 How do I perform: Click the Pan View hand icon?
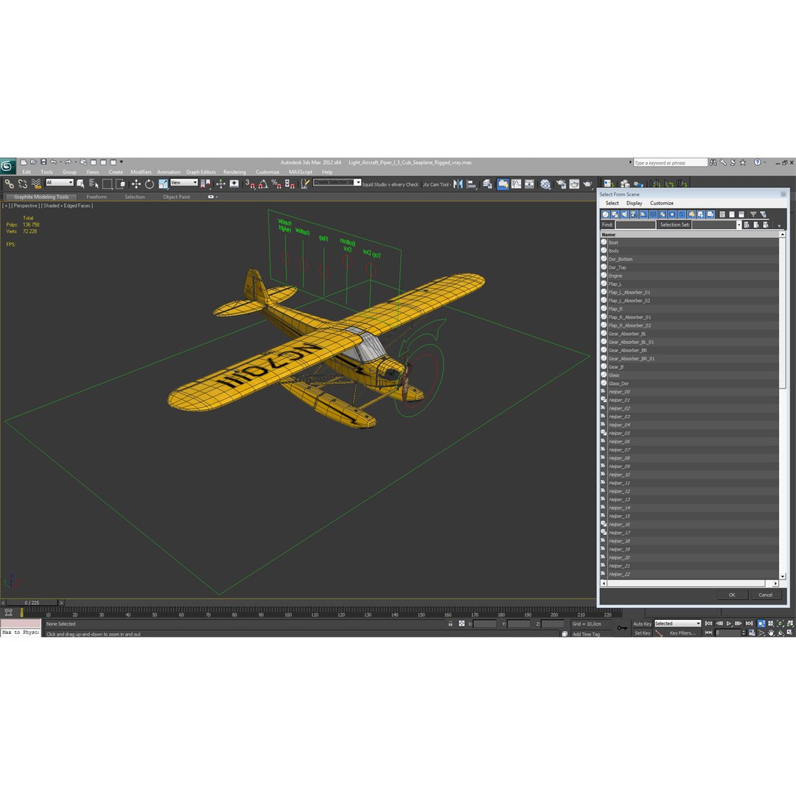(x=771, y=632)
